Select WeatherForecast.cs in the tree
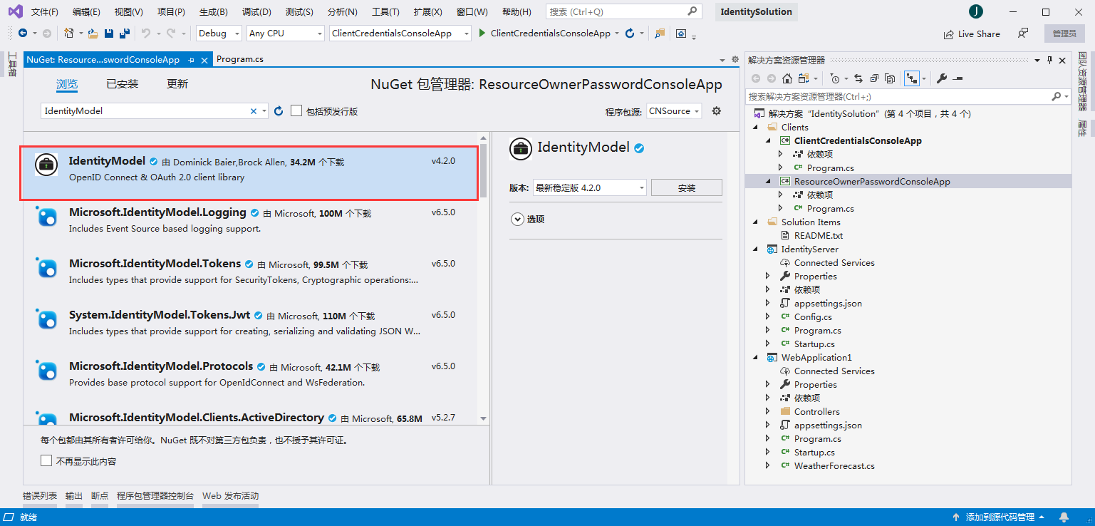The width and height of the screenshot is (1095, 526). (x=834, y=465)
